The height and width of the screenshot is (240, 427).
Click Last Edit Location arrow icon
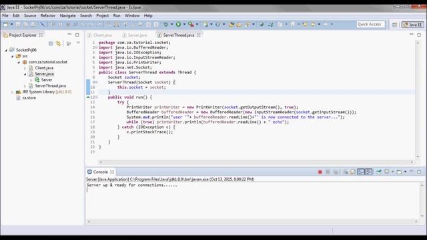click(x=305, y=25)
